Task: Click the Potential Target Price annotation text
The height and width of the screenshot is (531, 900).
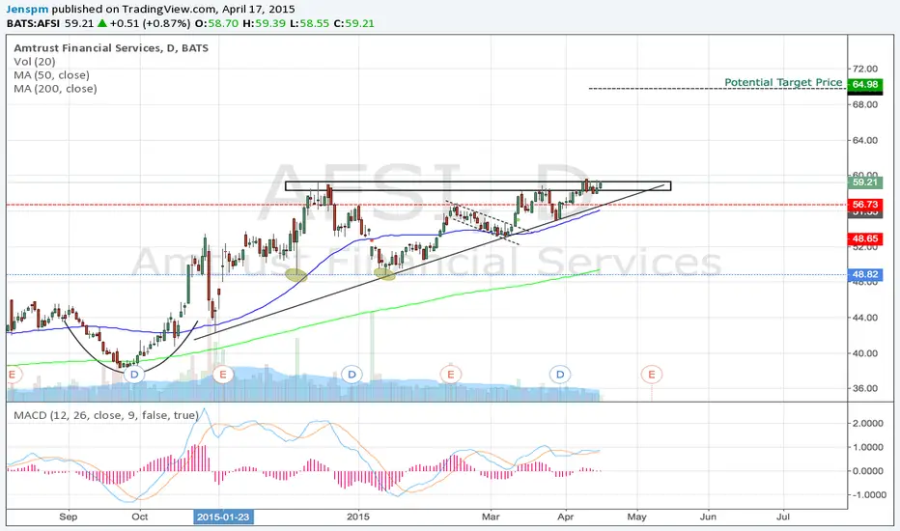Action: [x=783, y=83]
